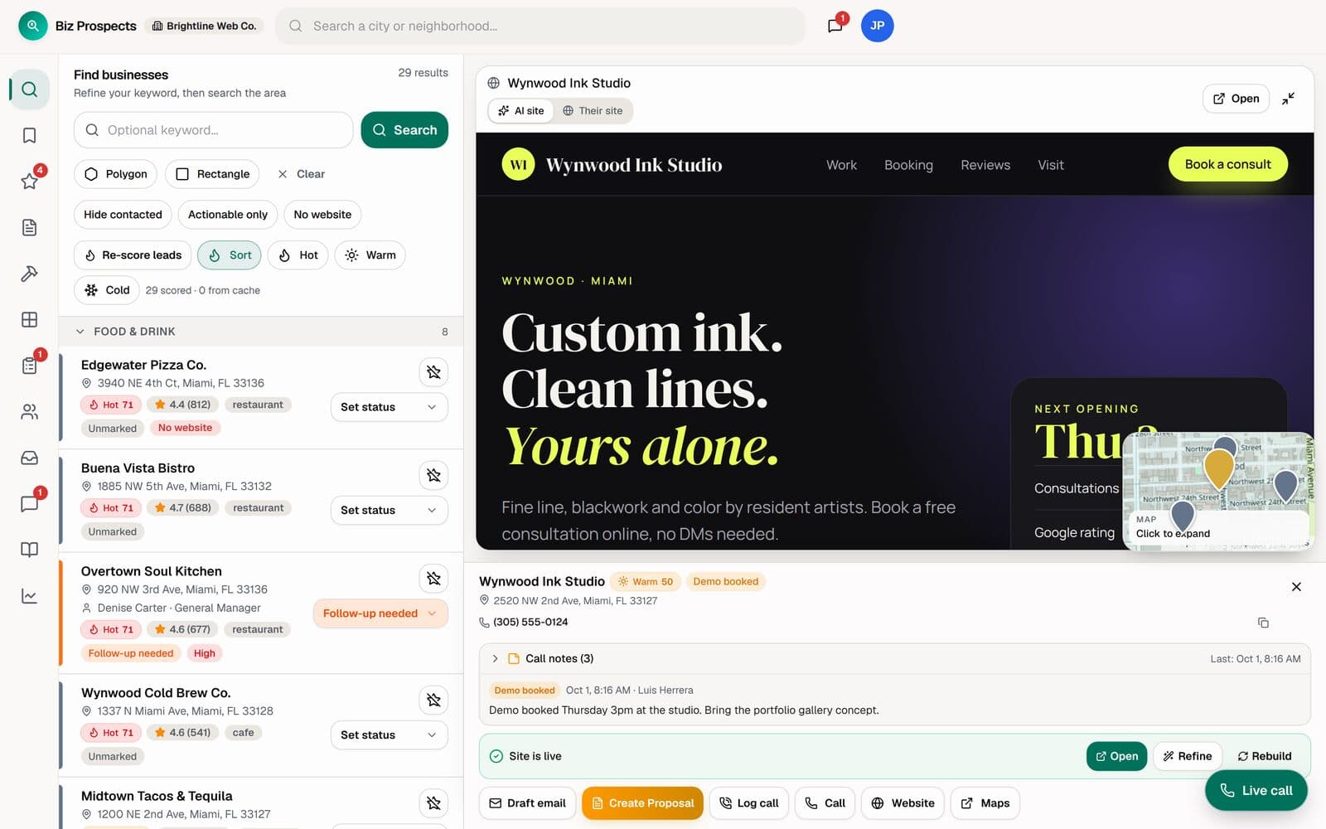This screenshot has height=829, width=1326.
Task: Open the Work nav item in the preview
Action: tap(841, 165)
